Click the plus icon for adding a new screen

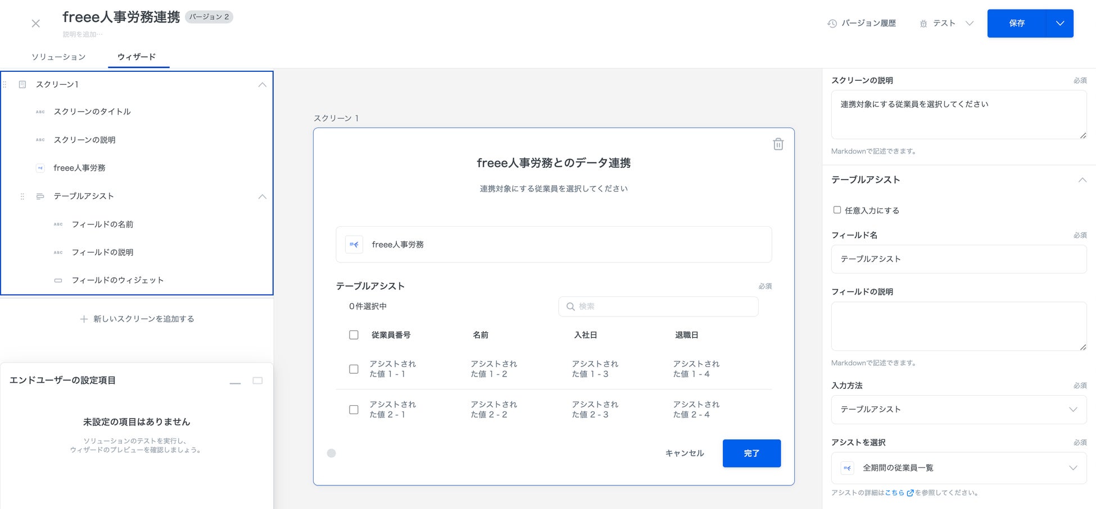tap(84, 319)
